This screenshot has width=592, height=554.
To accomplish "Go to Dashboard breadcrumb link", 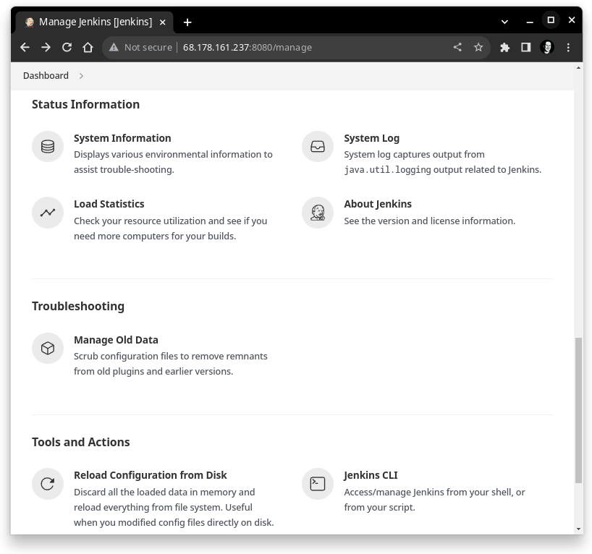I will [x=46, y=76].
